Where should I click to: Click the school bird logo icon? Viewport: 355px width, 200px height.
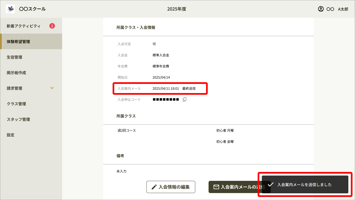(x=10, y=9)
